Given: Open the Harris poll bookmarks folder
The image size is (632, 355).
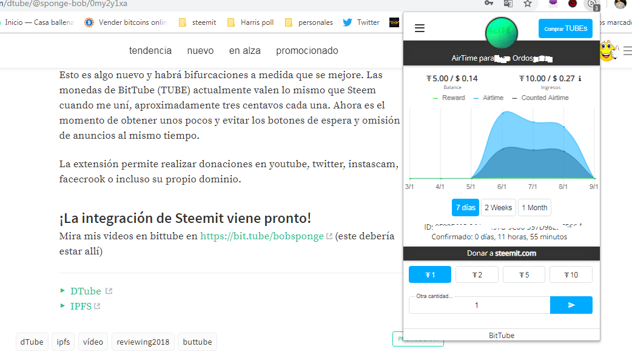Looking at the screenshot, I should point(250,22).
